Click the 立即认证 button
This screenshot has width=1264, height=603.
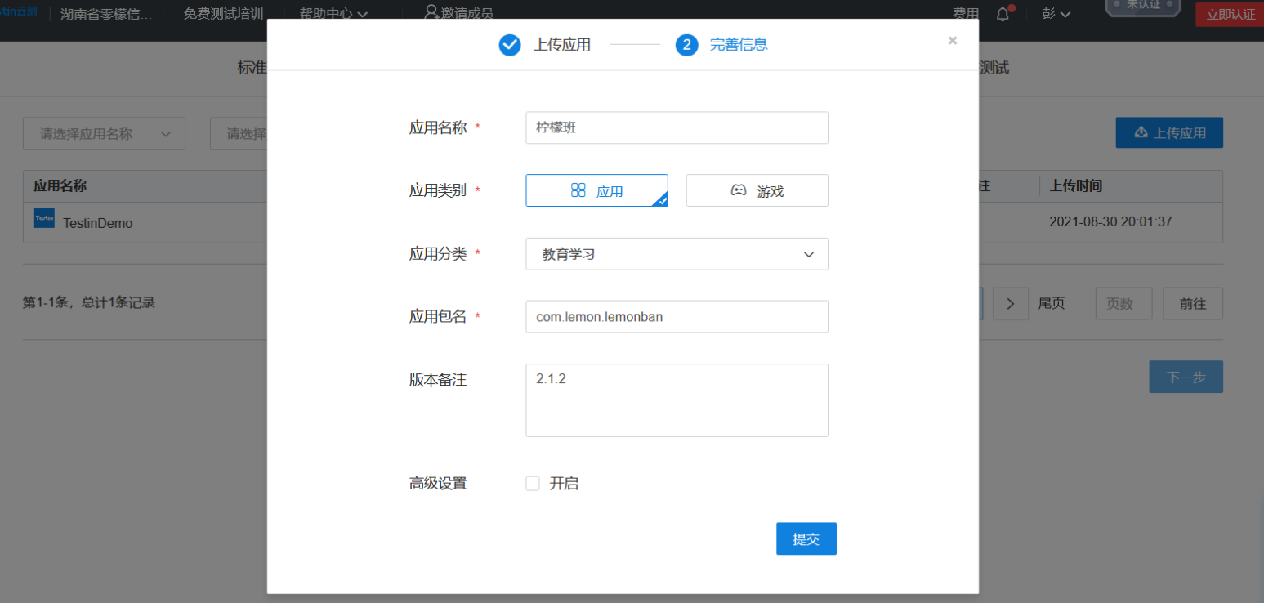(1230, 14)
